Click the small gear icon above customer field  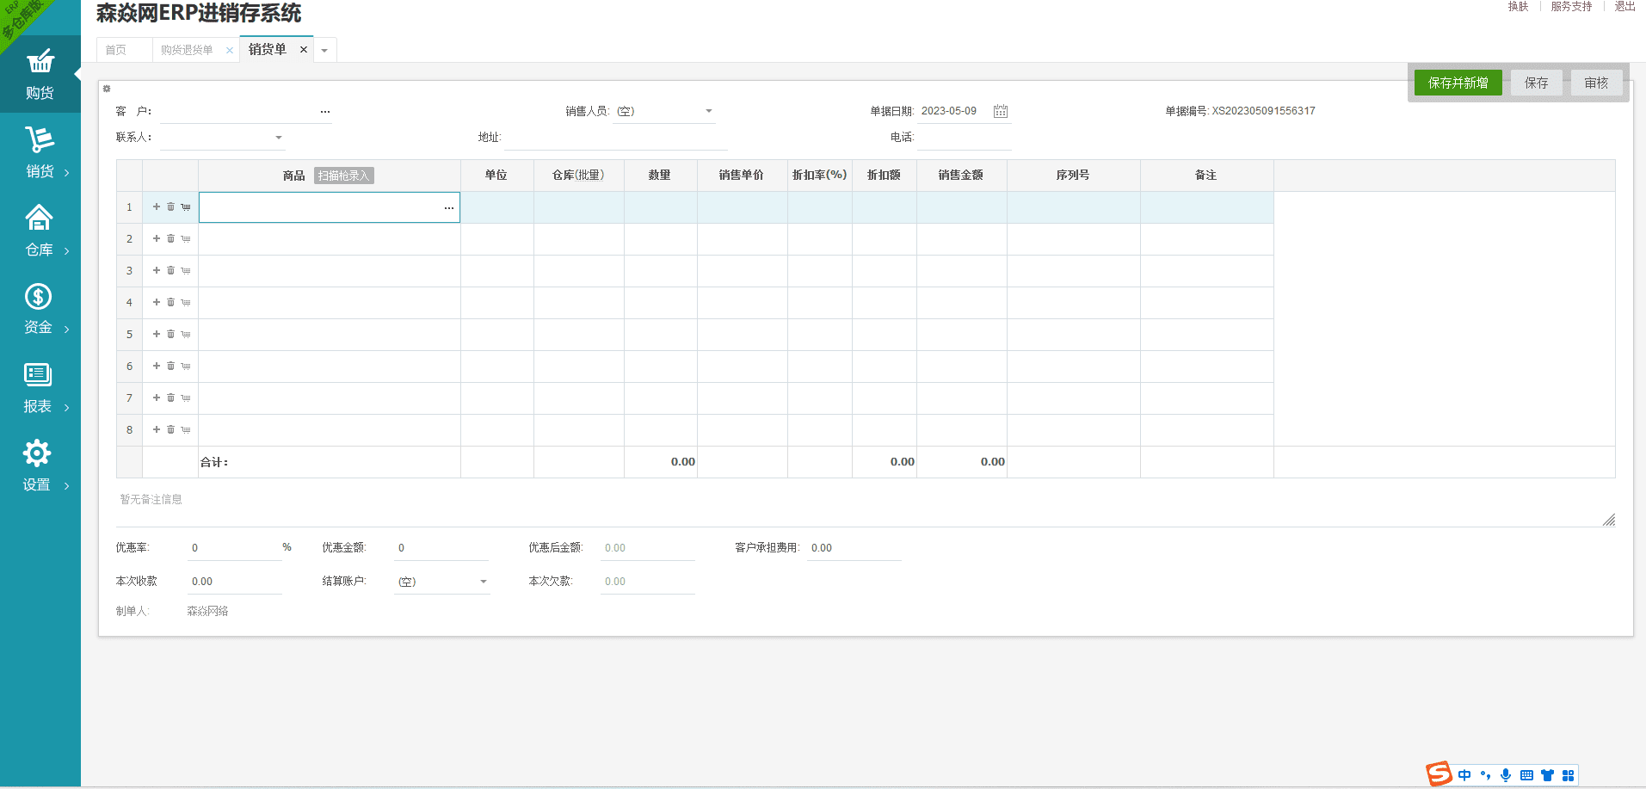[x=107, y=89]
